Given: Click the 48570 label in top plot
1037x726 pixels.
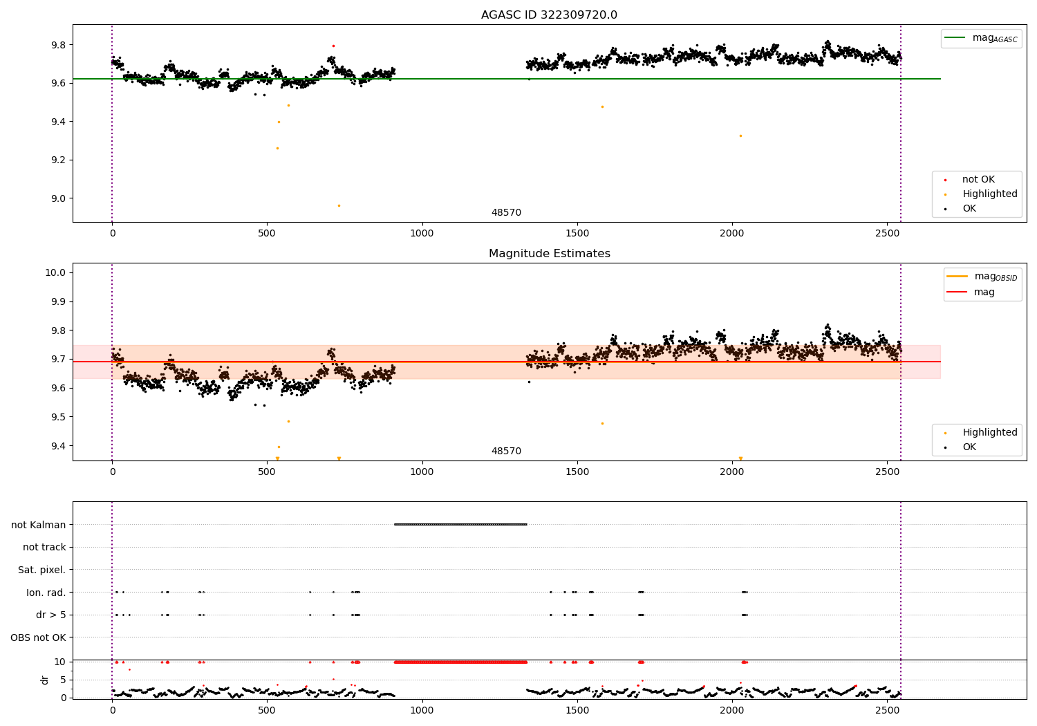Looking at the screenshot, I should point(506,213).
